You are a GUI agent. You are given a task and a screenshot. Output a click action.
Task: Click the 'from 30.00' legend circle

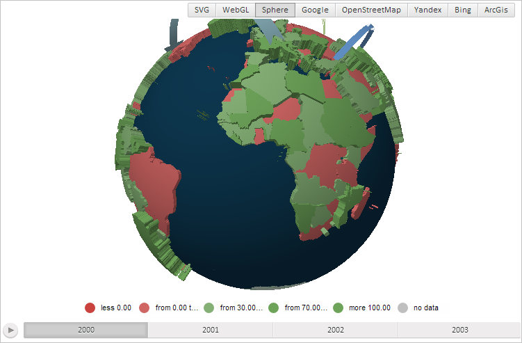[209, 308]
